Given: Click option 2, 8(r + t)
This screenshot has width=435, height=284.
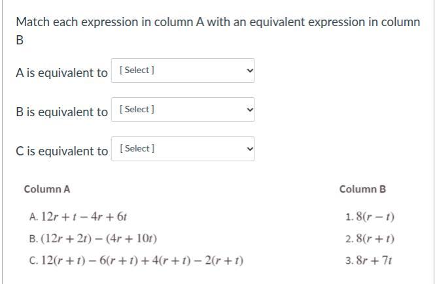Looking at the screenshot, I should tap(370, 239).
